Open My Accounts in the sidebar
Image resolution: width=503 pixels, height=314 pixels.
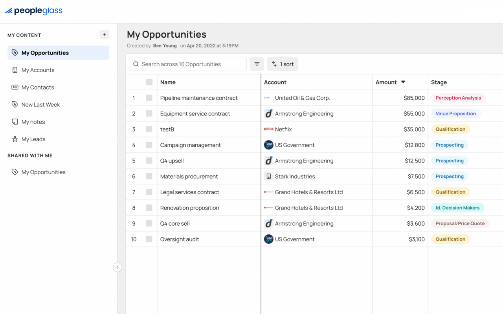click(38, 70)
